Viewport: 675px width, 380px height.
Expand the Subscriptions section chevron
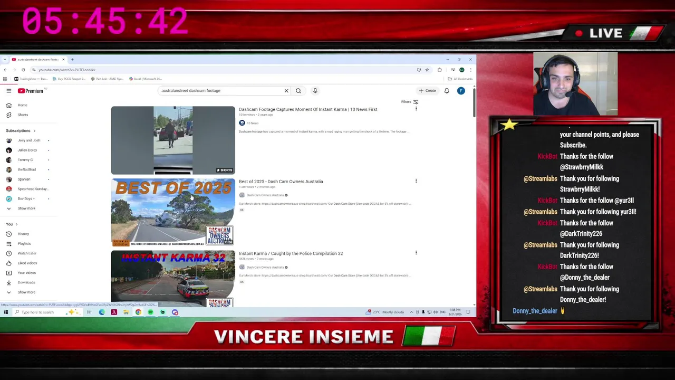[x=34, y=131]
